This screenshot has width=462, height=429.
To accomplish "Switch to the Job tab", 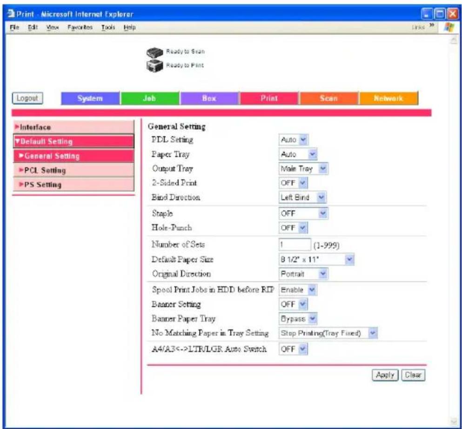I will (150, 99).
